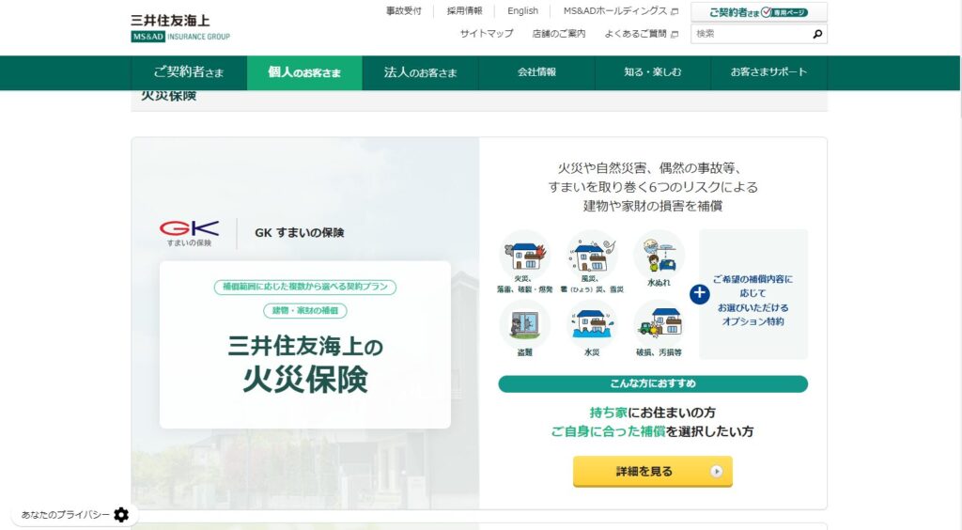Click the ご契約者さま専用ページ button
Screen dimensions: 962x530
tap(759, 12)
